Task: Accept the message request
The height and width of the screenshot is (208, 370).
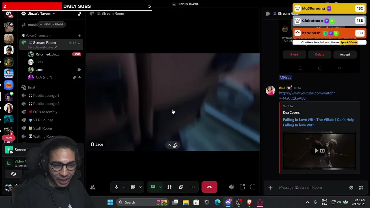Action: click(345, 54)
